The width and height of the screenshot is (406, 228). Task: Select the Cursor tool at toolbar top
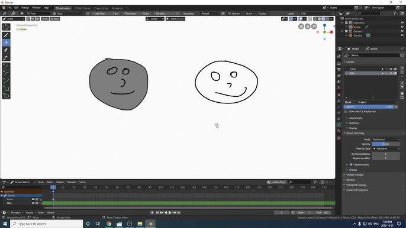click(6, 27)
